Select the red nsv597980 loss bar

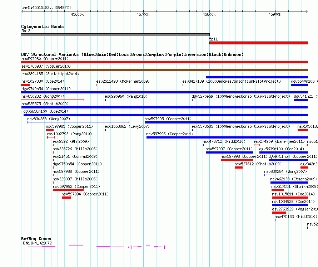(x=164, y=62)
